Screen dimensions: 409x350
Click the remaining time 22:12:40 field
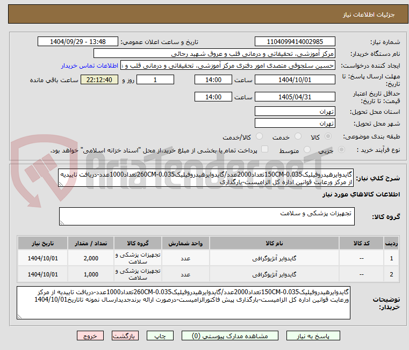99,79
